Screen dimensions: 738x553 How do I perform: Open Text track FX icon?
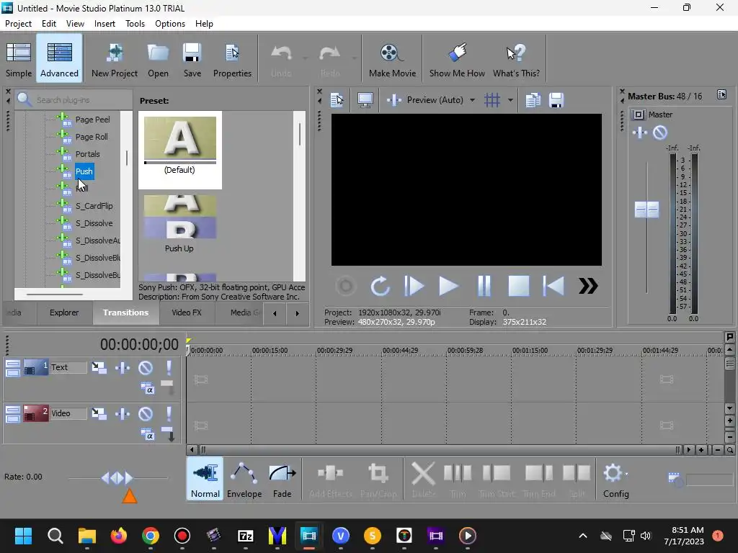click(x=123, y=367)
